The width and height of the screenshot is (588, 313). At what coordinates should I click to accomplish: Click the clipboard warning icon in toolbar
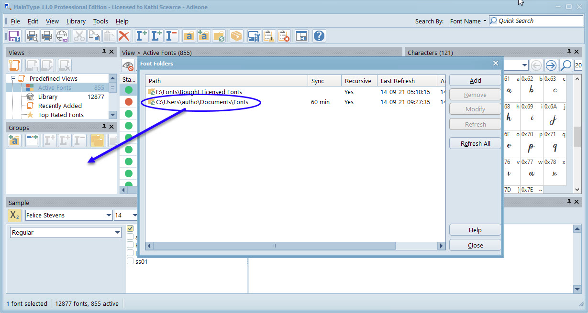[x=269, y=36]
